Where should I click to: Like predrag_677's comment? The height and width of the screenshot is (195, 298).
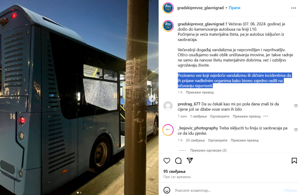[296, 106]
